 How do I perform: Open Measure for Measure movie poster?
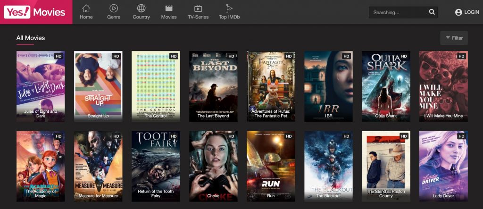(x=98, y=167)
